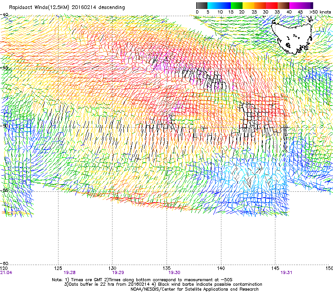Click the orange 25-30 knots legend swatch
The width and height of the screenshot is (333, 292).
click(260, 5)
